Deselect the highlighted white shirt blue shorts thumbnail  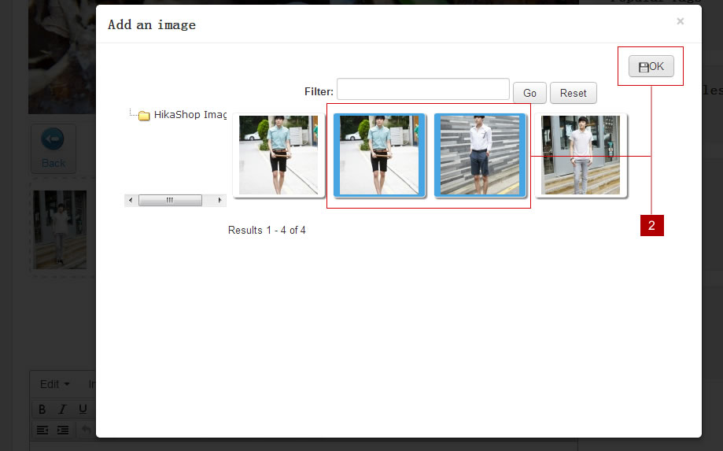point(480,155)
